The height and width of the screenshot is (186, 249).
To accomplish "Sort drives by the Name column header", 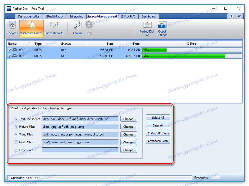I will point(20,44).
